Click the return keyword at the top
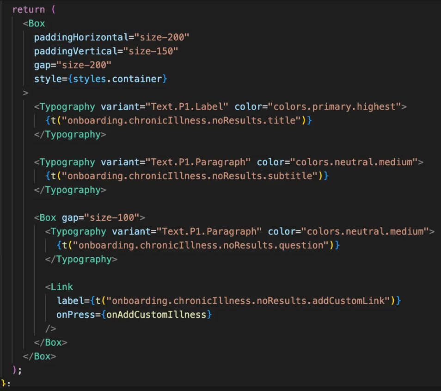441x391 pixels. 28,9
